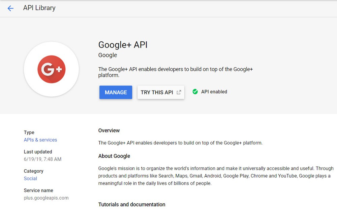Click the Google's mission paragraph
The width and height of the screenshot is (337, 209).
coord(216,176)
